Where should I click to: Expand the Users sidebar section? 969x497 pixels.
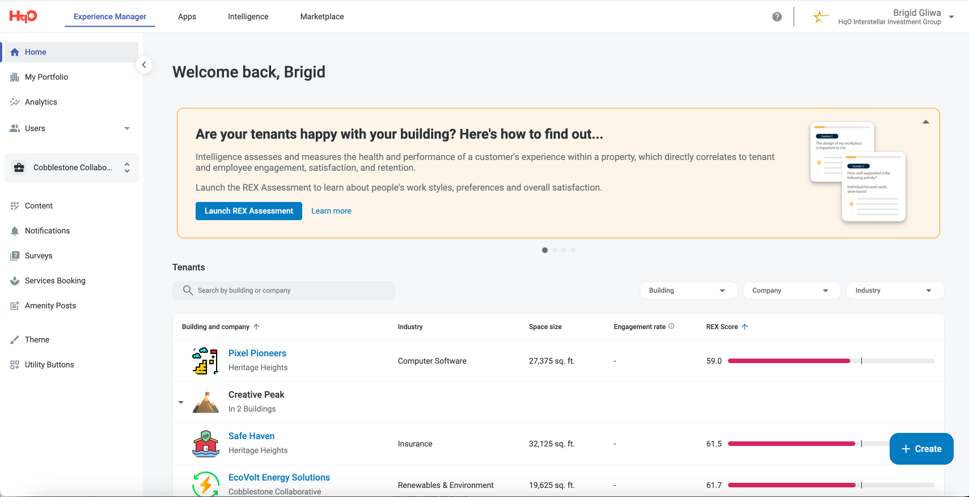[127, 128]
